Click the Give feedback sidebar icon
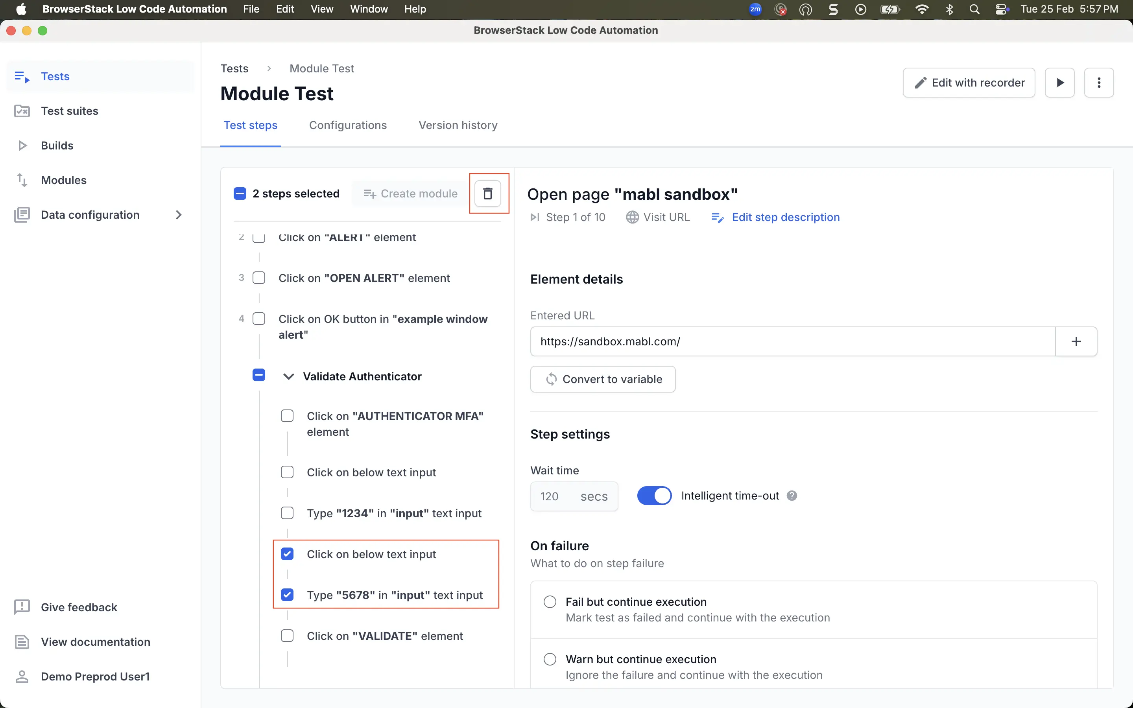Screen dimensions: 1133x708 (22, 607)
